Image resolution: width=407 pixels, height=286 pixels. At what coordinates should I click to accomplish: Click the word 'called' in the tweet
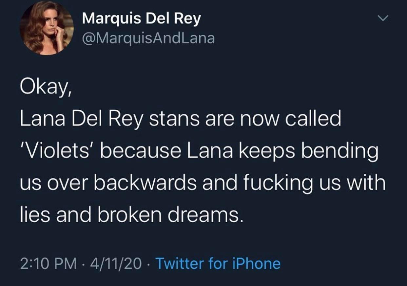(x=313, y=119)
